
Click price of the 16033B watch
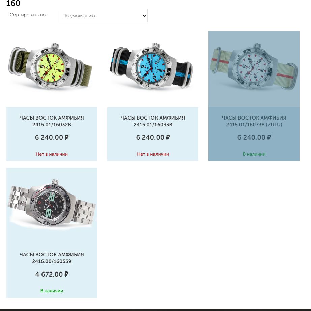[153, 137]
